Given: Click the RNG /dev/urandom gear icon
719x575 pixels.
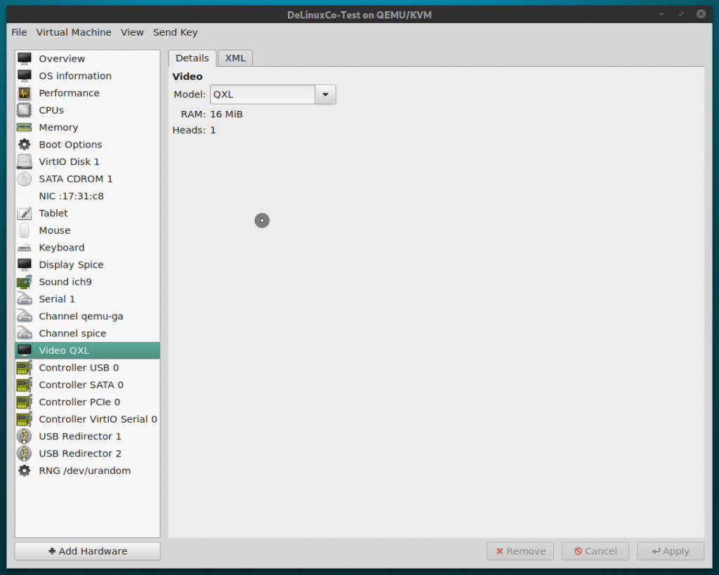Looking at the screenshot, I should (x=25, y=470).
